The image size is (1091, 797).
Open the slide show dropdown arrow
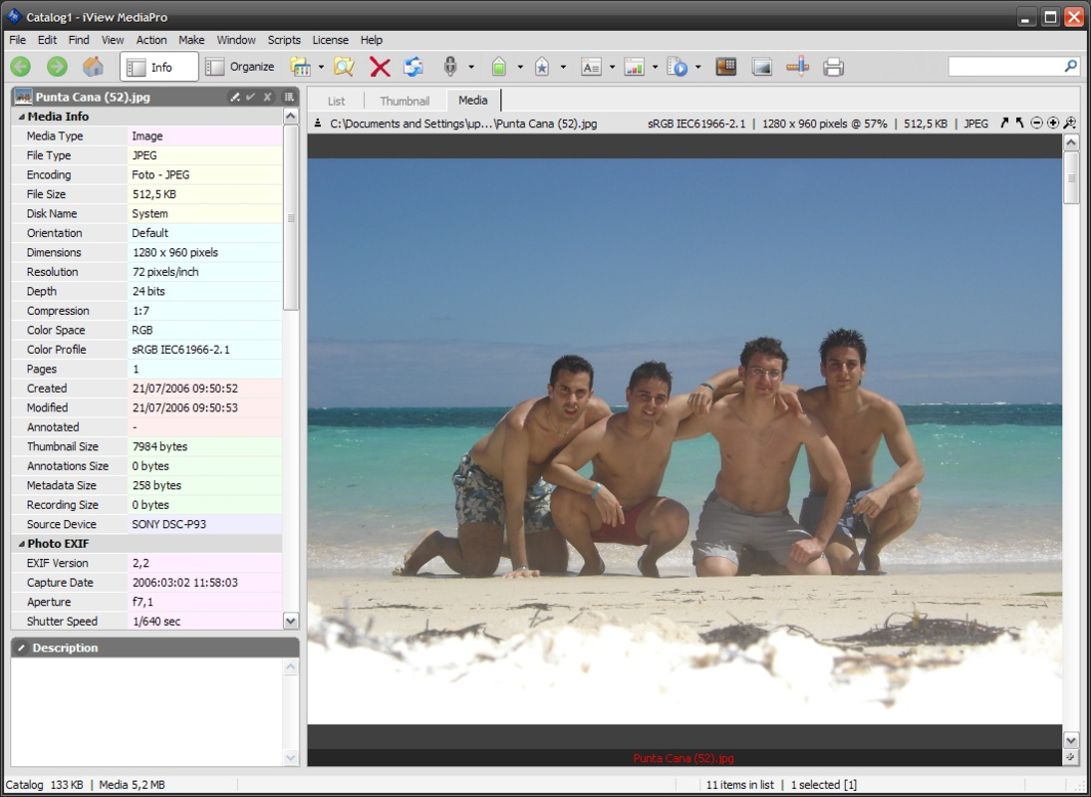pyautogui.click(x=697, y=68)
